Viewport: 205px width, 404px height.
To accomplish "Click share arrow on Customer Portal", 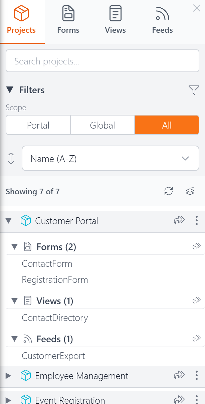I will tap(179, 220).
